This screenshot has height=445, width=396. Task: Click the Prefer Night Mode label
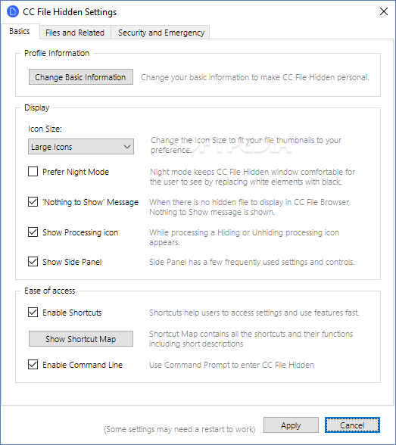point(76,172)
